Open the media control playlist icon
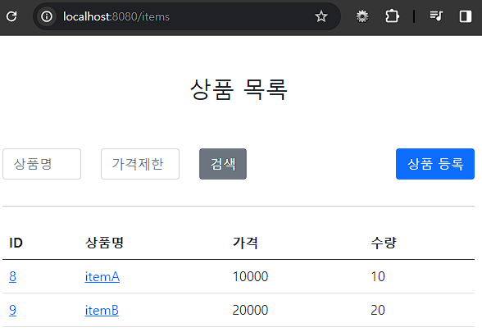The height and width of the screenshot is (332, 482). pyautogui.click(x=436, y=16)
